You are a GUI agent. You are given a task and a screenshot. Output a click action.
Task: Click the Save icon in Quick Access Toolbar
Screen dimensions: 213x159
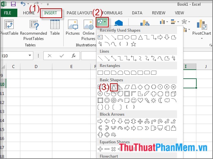(13, 4)
